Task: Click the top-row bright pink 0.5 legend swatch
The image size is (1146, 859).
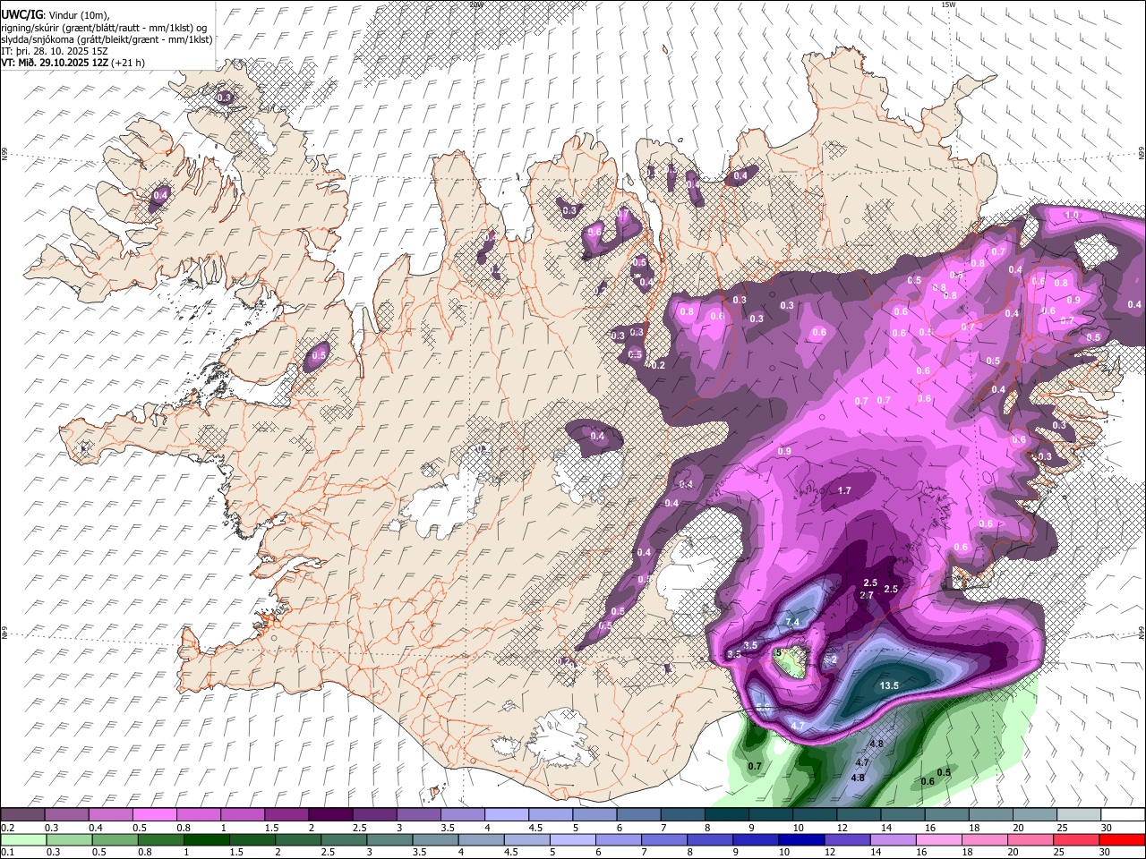Action: 154,815
